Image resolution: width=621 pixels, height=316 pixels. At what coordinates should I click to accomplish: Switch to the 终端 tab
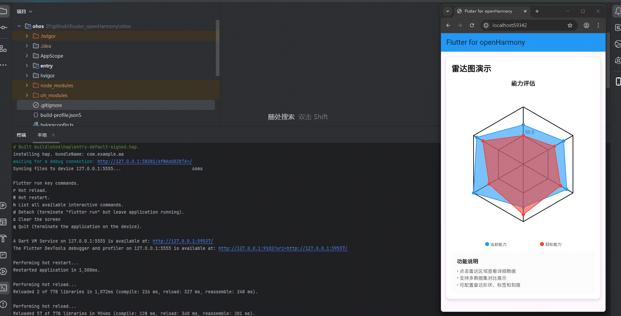(x=21, y=135)
